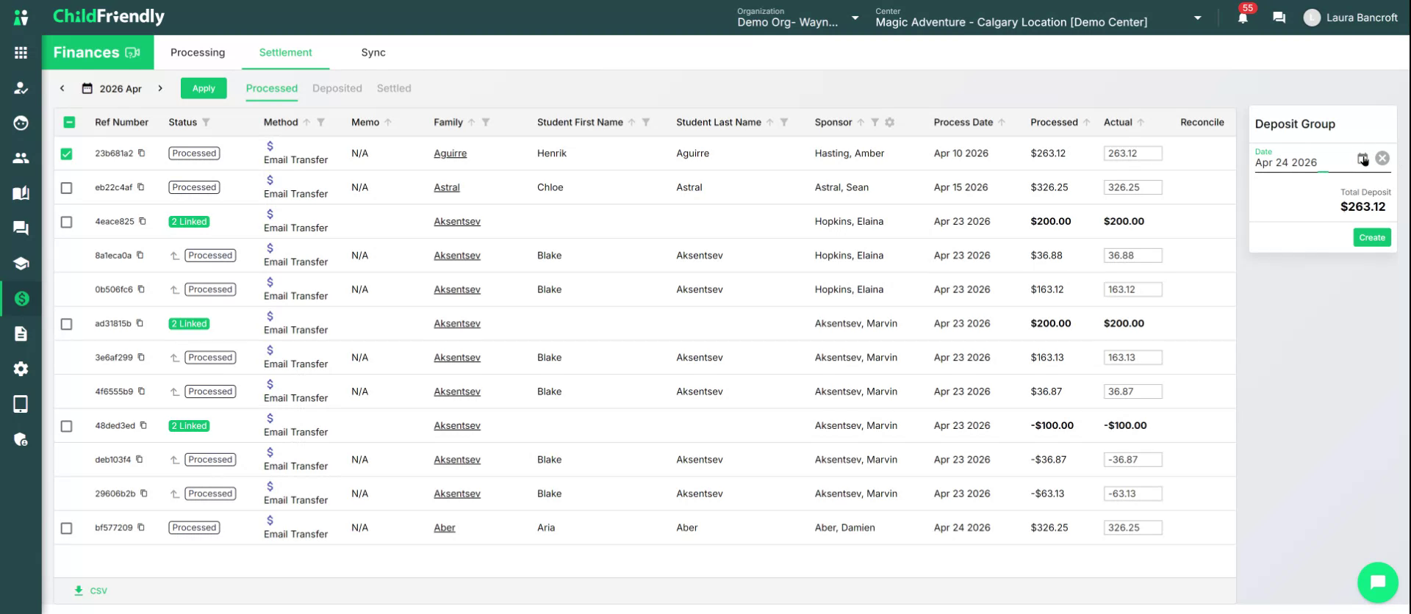The image size is (1411, 614).
Task: Open the Sponsor column settings gear
Action: point(889,123)
